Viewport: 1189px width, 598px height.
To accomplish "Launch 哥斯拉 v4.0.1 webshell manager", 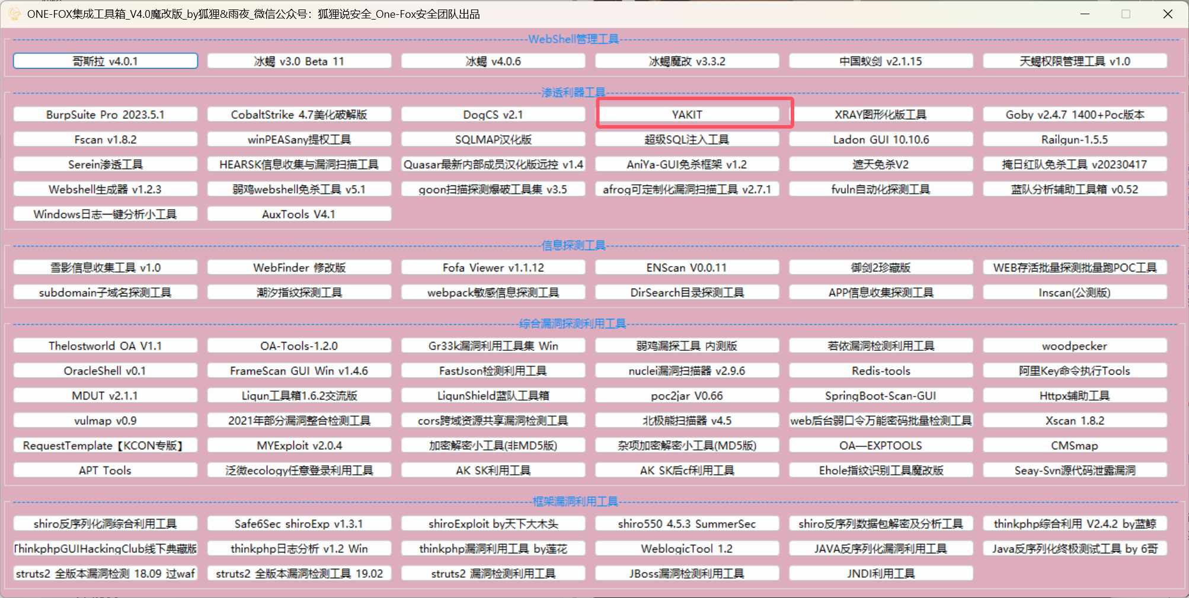I will pyautogui.click(x=106, y=61).
